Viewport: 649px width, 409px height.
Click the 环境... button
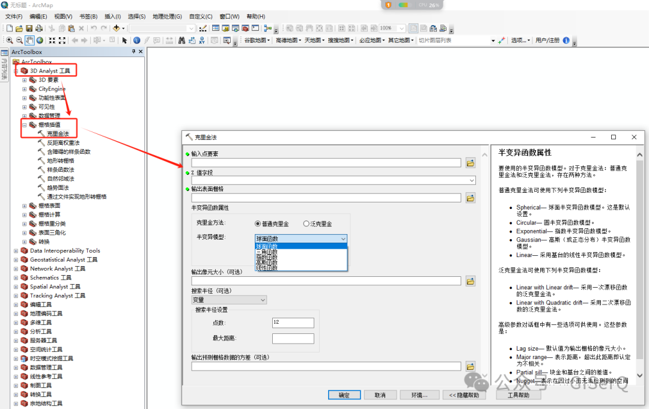pos(419,395)
